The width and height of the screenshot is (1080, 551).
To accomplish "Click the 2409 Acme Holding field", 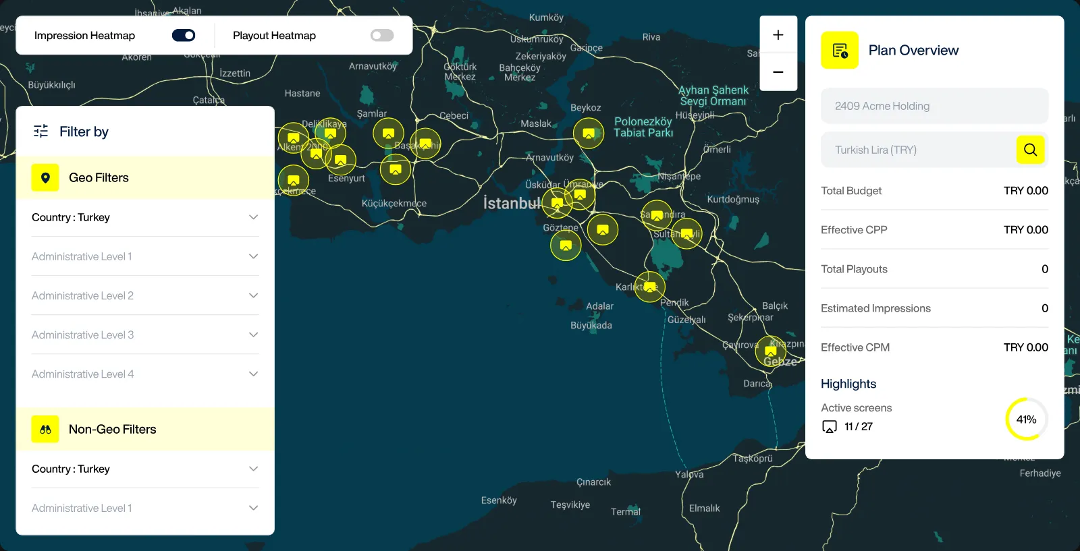I will tap(934, 106).
